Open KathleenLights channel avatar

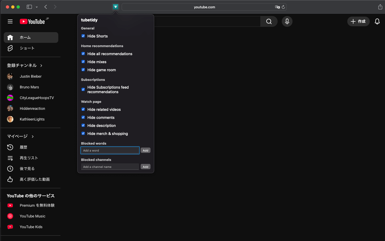pos(10,119)
